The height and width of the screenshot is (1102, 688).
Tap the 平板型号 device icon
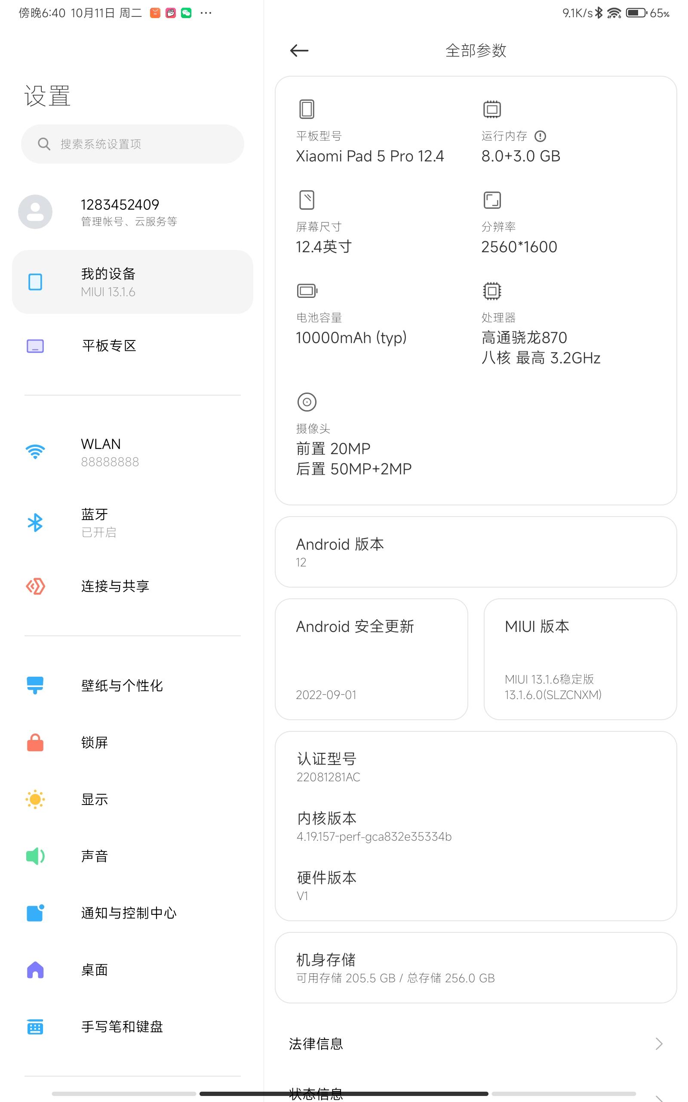(307, 109)
